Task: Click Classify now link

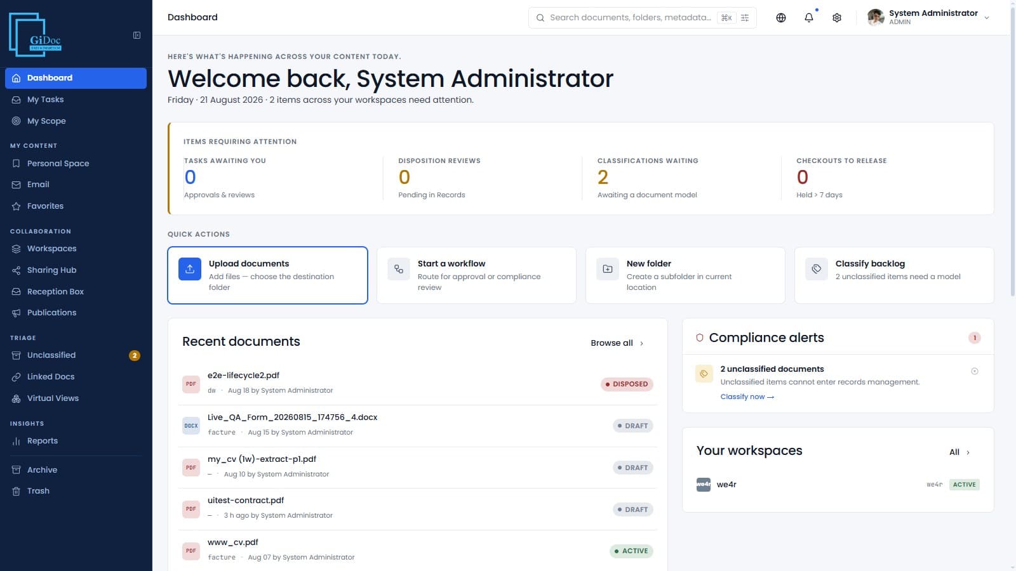Action: pos(747,397)
